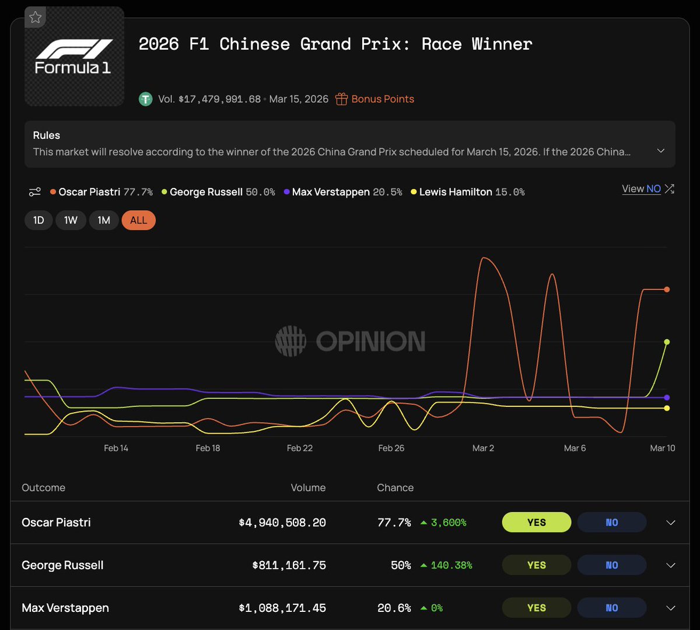
Task: Toggle Oscar Piastri legend entry
Action: click(x=101, y=192)
